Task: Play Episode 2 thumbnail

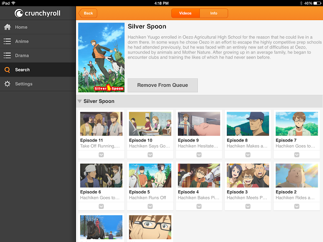Action: click(x=297, y=175)
